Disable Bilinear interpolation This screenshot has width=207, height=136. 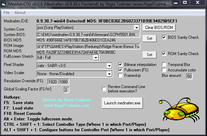click(121, 64)
